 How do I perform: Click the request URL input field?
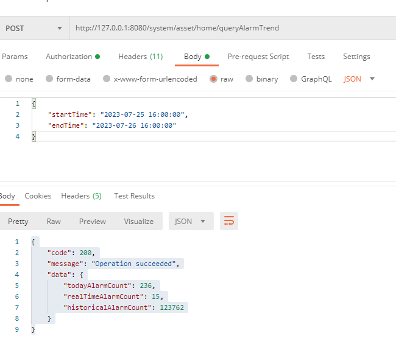(232, 28)
